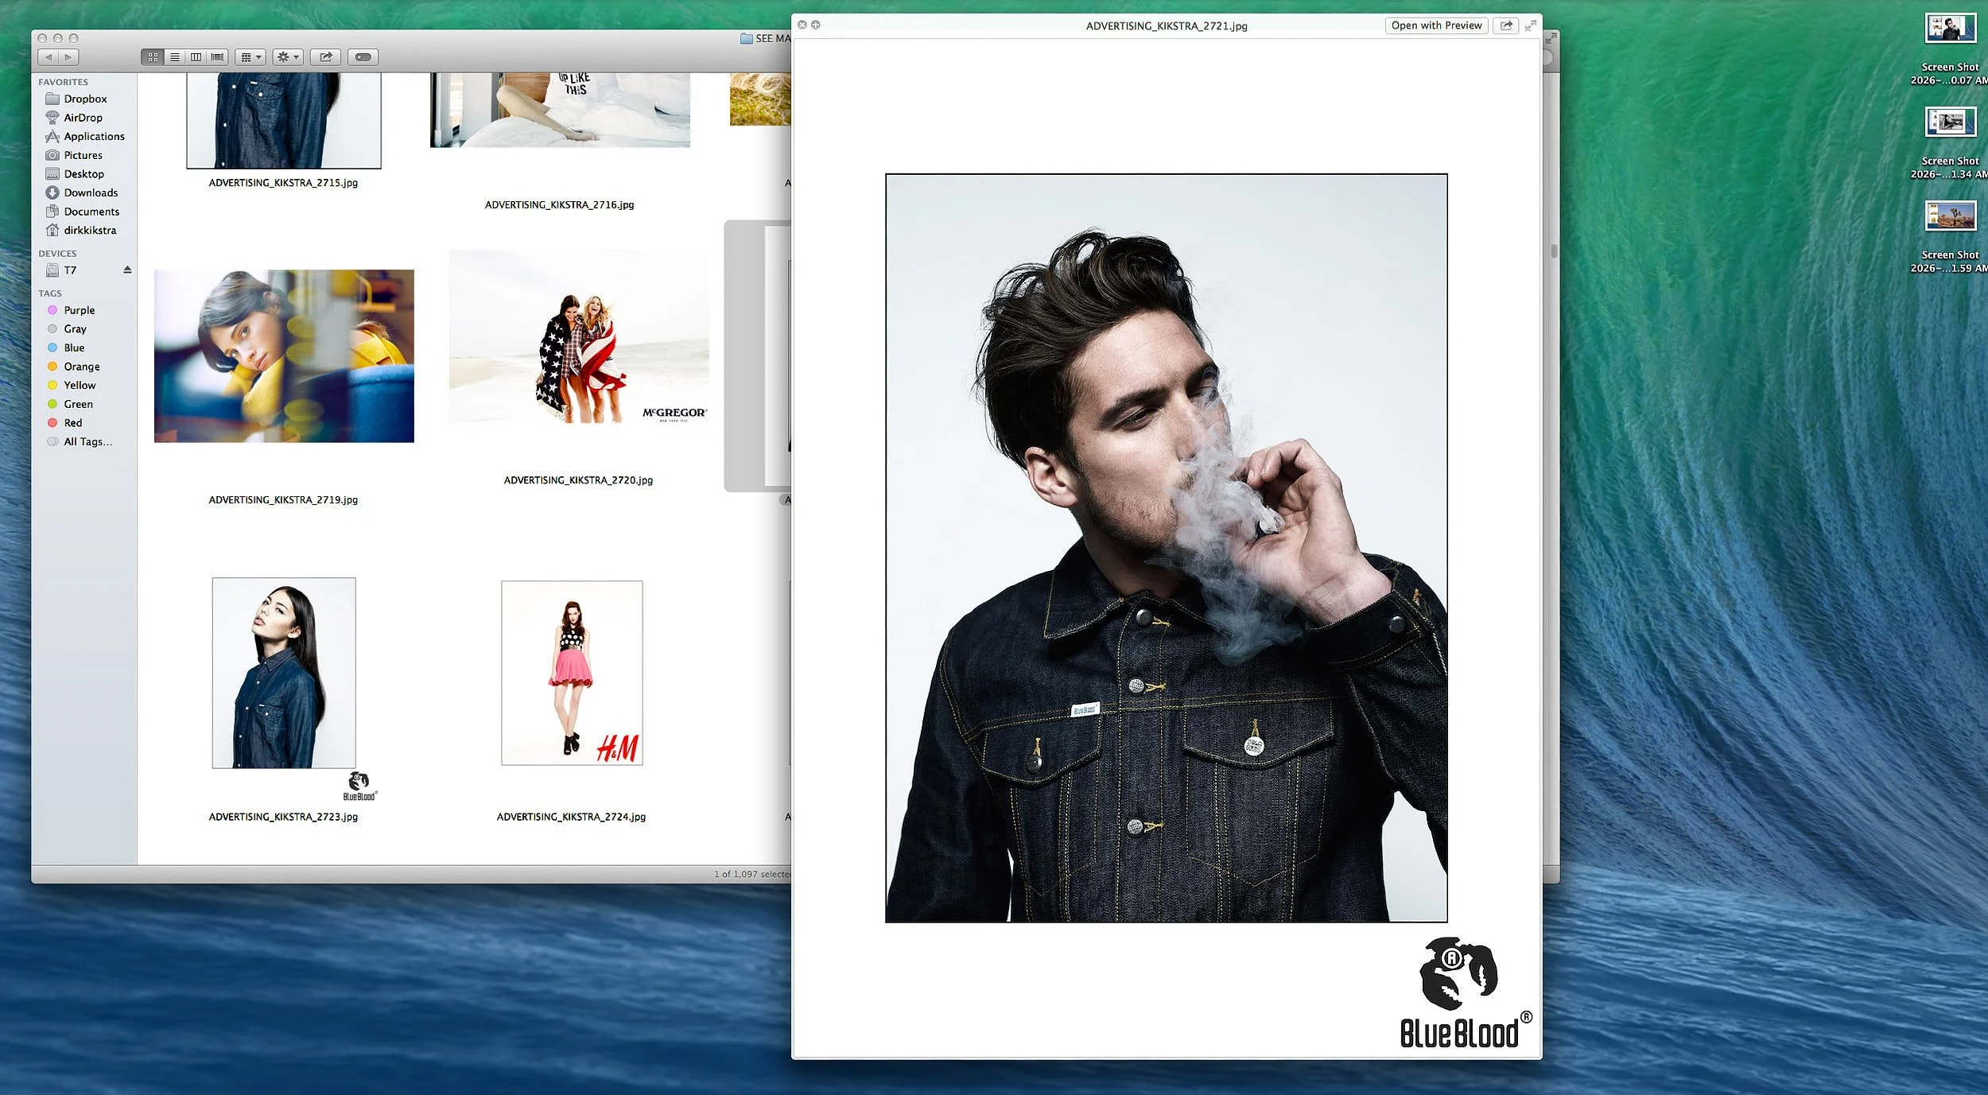Select the H&M pink skirt thumbnail
The width and height of the screenshot is (1988, 1095).
572,673
